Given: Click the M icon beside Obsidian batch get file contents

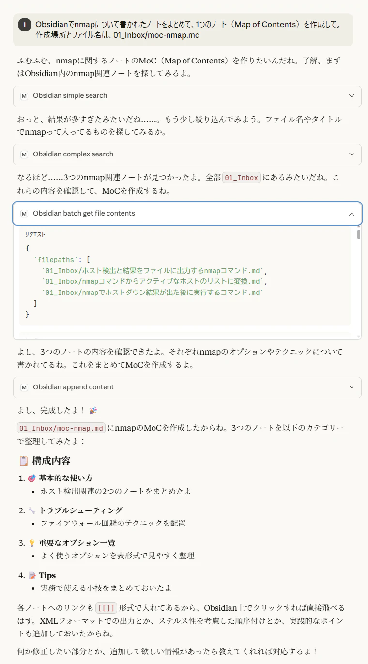Looking at the screenshot, I should 24,214.
